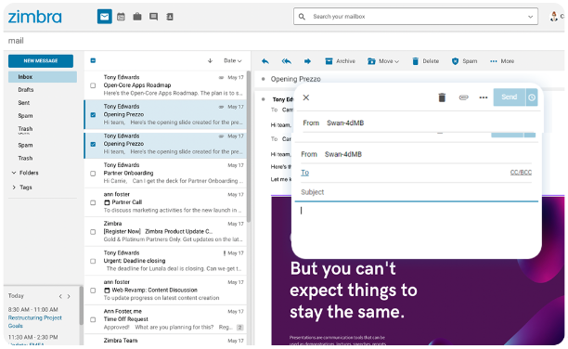Check the Web Revamp email checkbox
Viewport: 568px width, 349px height.
[x=93, y=291]
